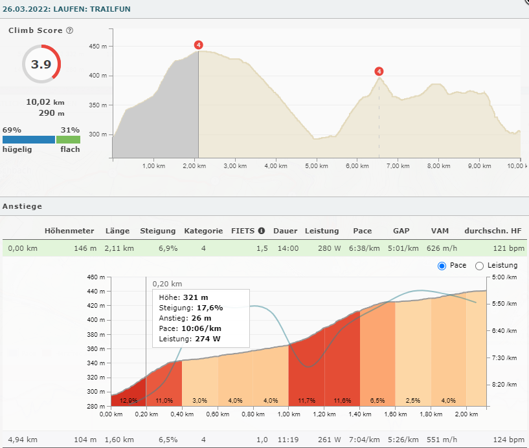Click the blue hügelig percentage bar
Viewport: 529px width, 448px height.
point(28,139)
